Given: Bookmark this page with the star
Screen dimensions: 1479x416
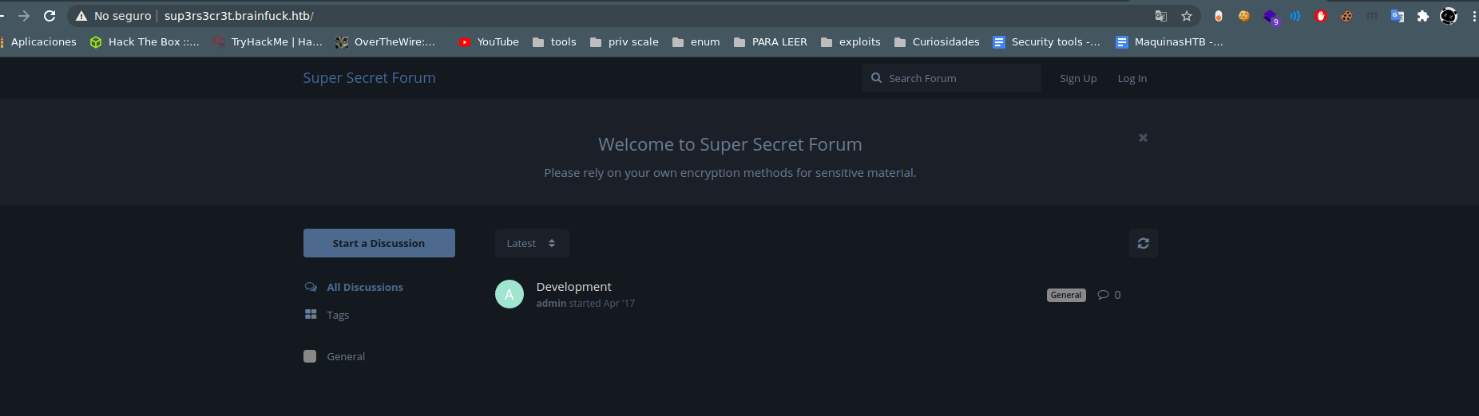Looking at the screenshot, I should point(1187,16).
